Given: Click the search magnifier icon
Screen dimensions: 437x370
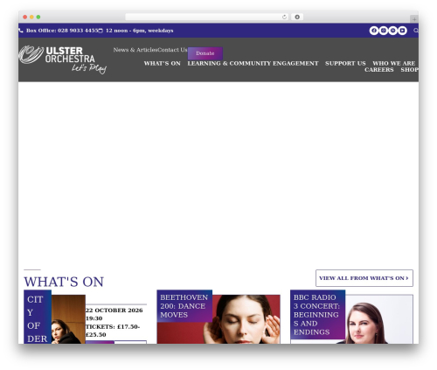Looking at the screenshot, I should click(x=416, y=31).
